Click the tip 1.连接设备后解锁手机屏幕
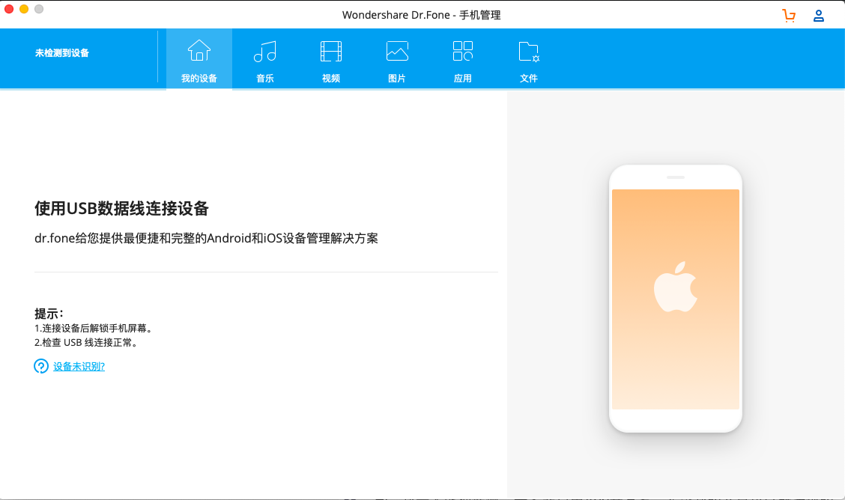845x500 pixels. click(x=95, y=329)
